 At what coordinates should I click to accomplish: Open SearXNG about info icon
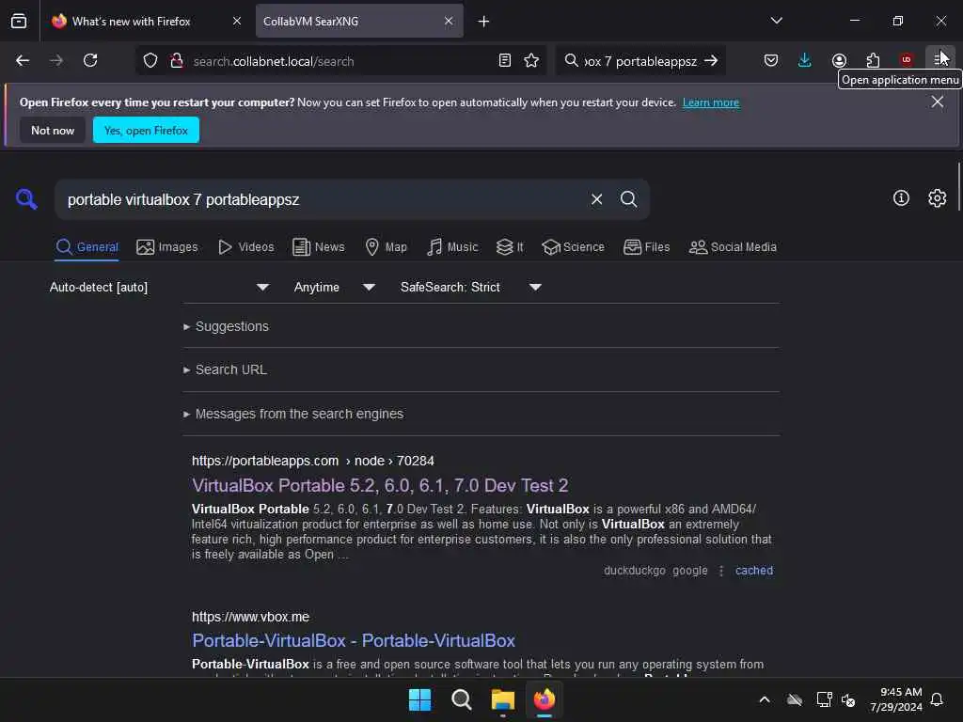point(901,197)
